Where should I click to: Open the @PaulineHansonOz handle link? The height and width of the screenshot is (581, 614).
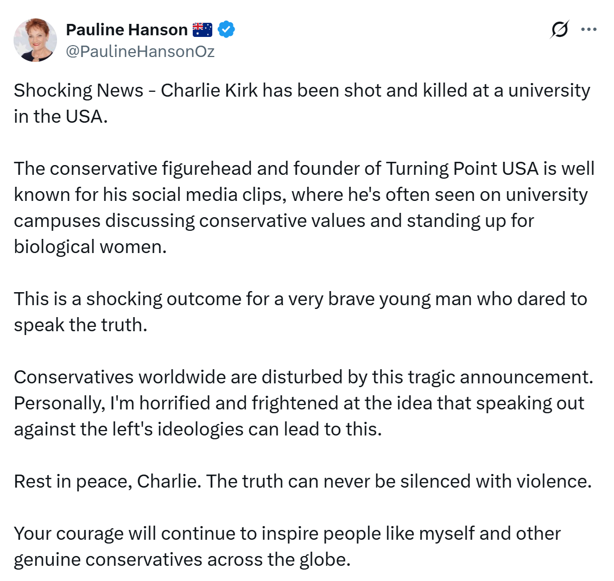(x=140, y=52)
